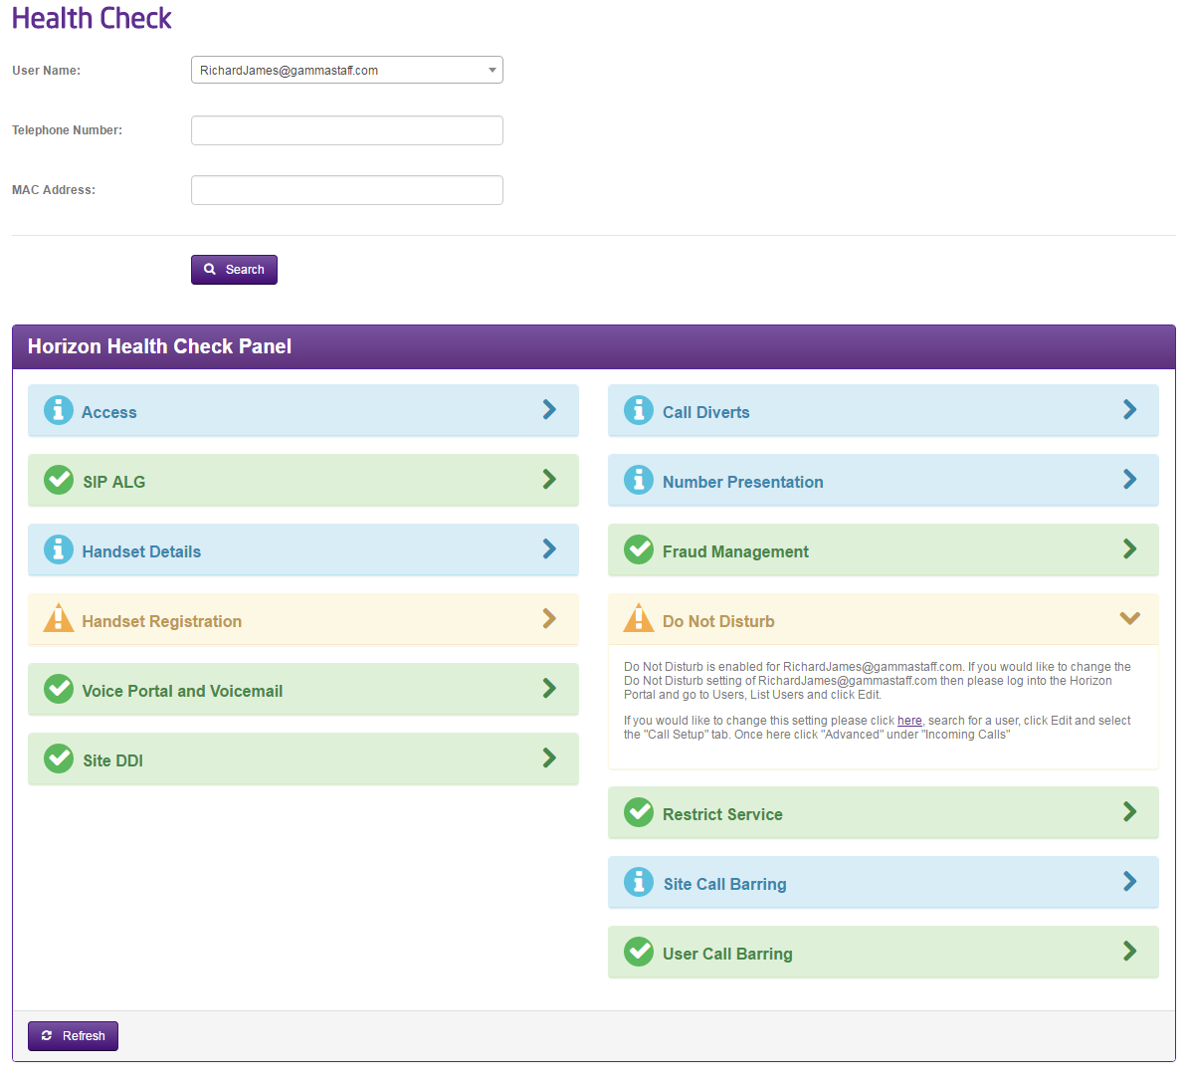Click the MAC Address label
1189x1077 pixels.
[x=54, y=190]
